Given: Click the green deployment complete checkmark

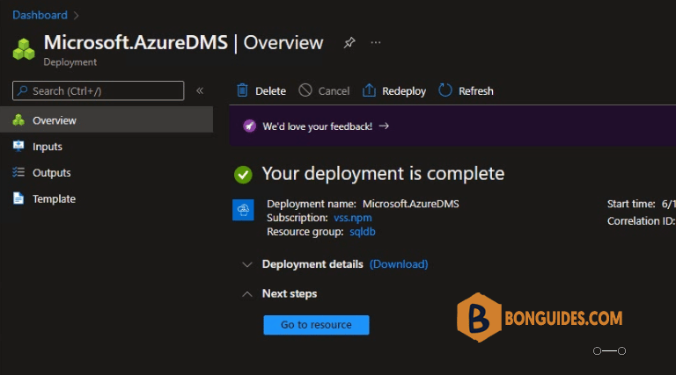Looking at the screenshot, I should pos(243,175).
